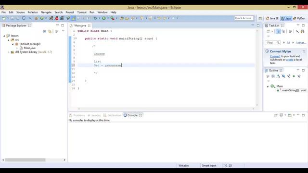The height and width of the screenshot is (173, 308).
Task: Click the Search flashlight toolbar icon
Action: click(x=133, y=18)
